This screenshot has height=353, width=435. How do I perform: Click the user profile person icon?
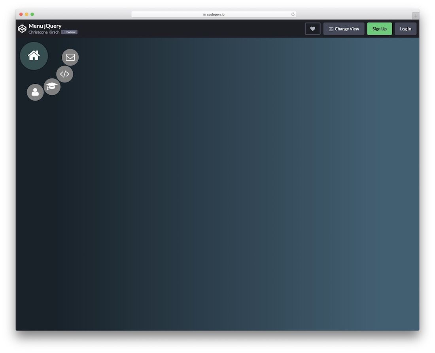[x=35, y=92]
